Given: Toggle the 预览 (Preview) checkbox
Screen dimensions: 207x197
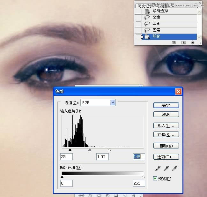Looking at the screenshot, I should tap(155, 178).
